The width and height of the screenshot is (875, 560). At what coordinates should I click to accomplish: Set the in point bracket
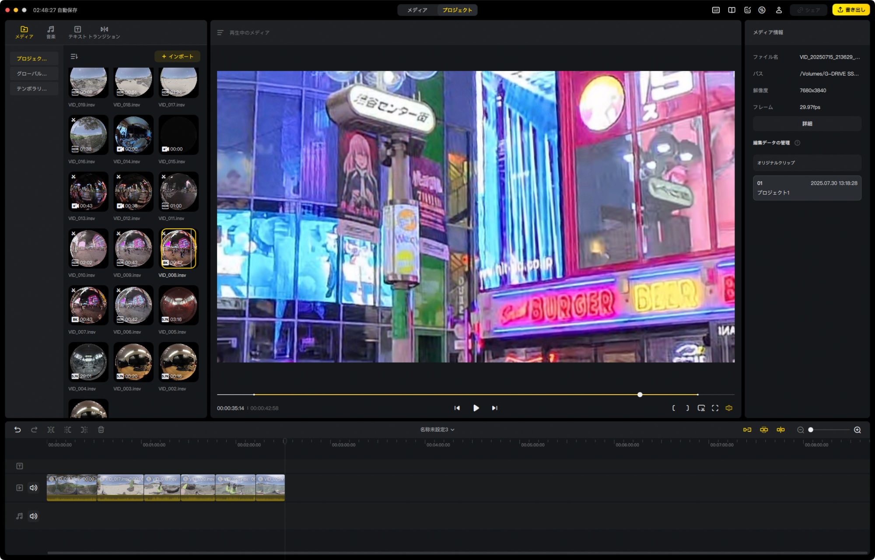point(674,408)
